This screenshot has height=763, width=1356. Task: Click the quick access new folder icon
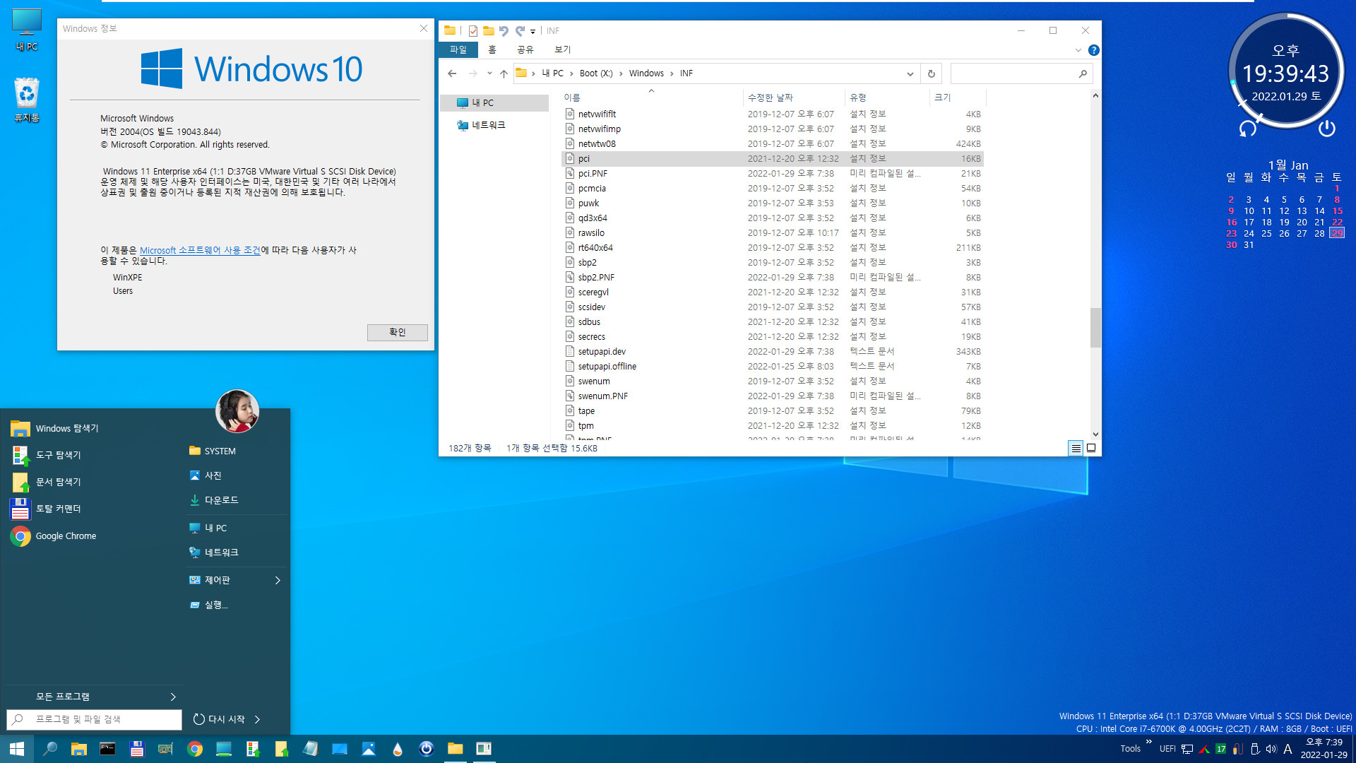[488, 31]
